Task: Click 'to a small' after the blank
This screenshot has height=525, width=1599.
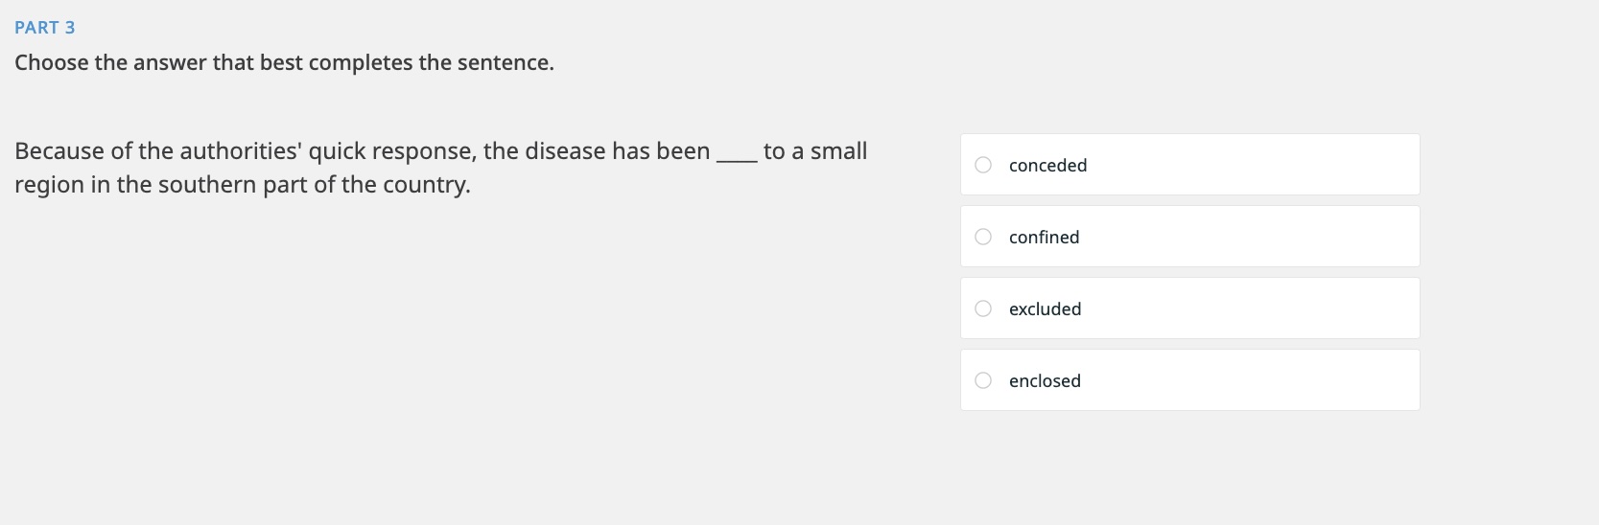Action: (815, 151)
